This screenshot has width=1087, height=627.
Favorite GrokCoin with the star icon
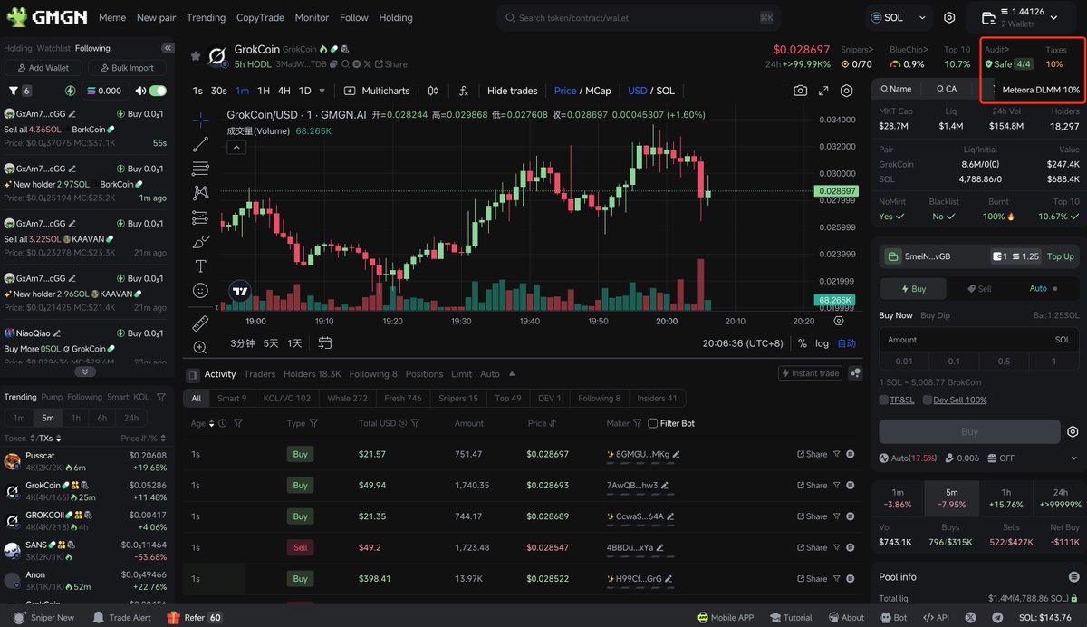195,56
